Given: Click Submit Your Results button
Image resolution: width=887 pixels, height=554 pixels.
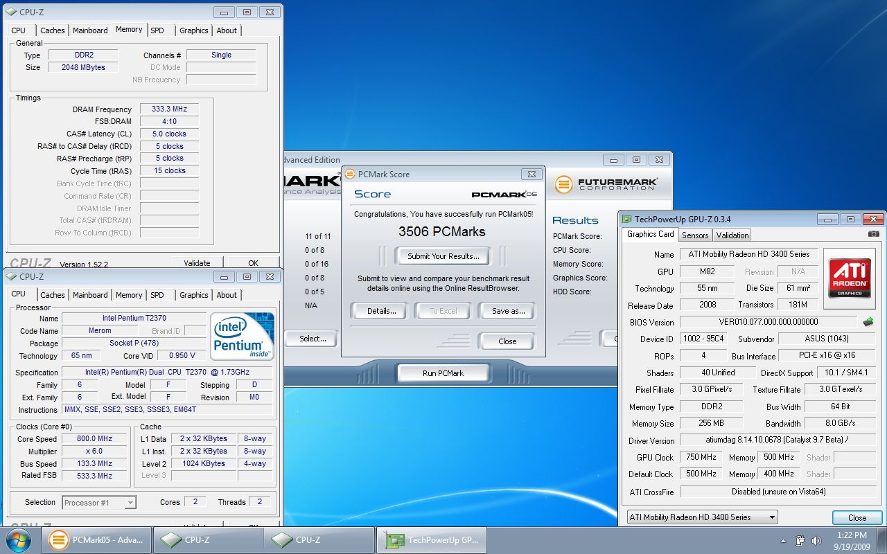Looking at the screenshot, I should click(443, 256).
